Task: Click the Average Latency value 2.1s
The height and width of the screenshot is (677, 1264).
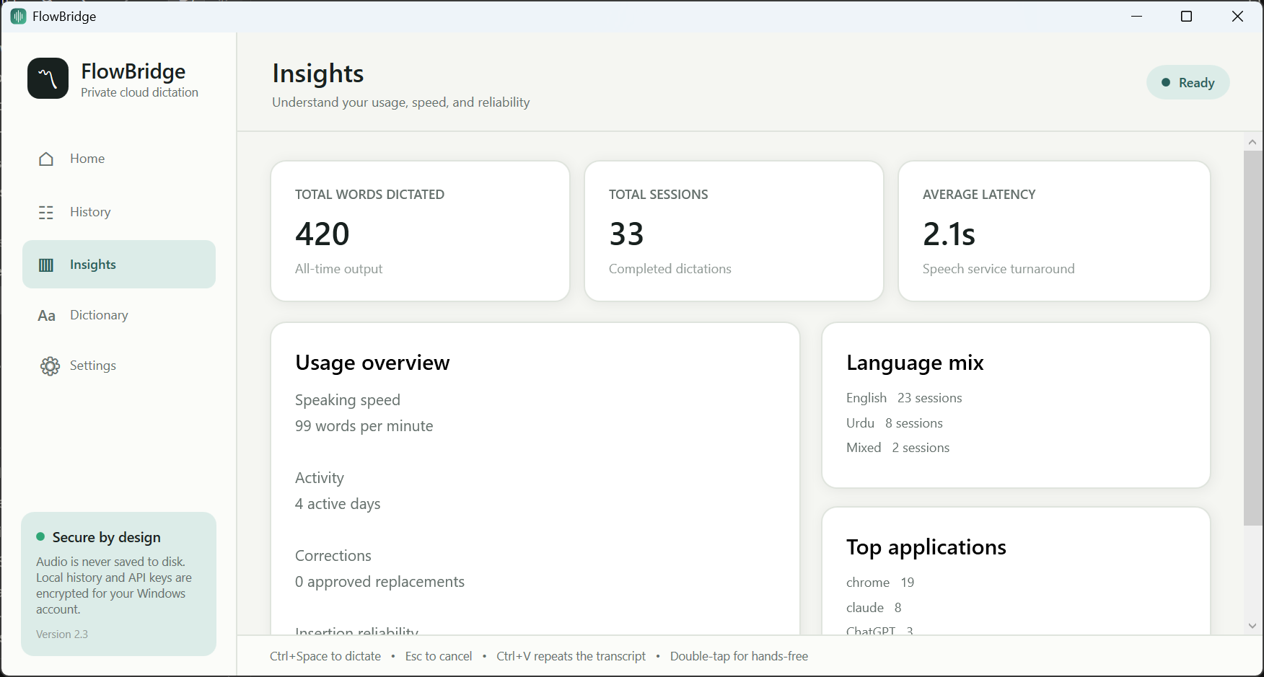Action: coord(949,234)
